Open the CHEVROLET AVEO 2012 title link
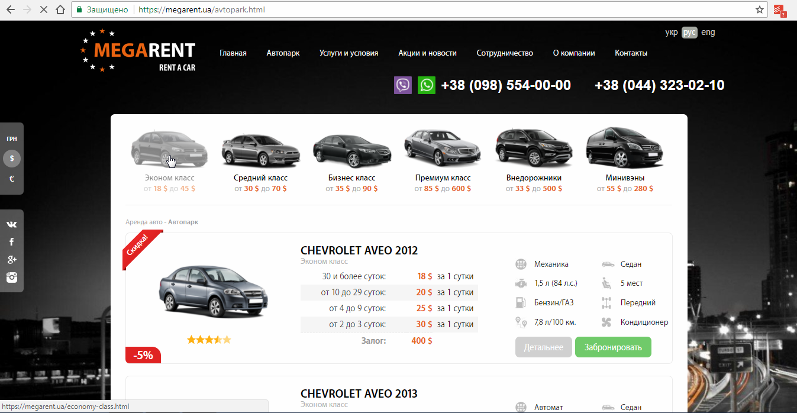This screenshot has height=413, width=797. pos(359,250)
